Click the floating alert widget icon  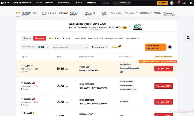coord(188,37)
